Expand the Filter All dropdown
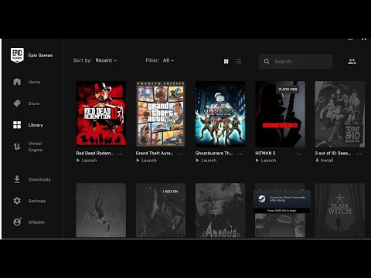The height and width of the screenshot is (278, 371). click(168, 60)
